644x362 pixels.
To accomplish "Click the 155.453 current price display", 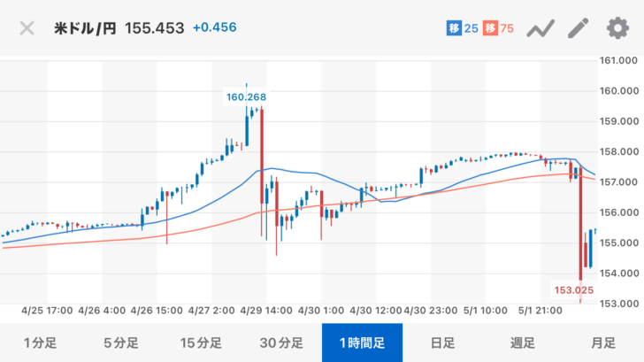I will (155, 28).
